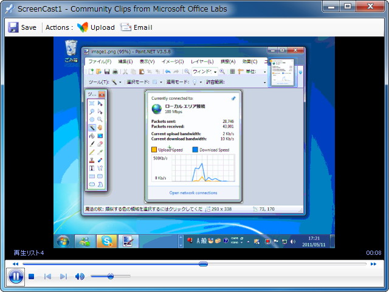Click the Cut scissors icon in Paint.NET
The image size is (389, 292).
coord(125,72)
